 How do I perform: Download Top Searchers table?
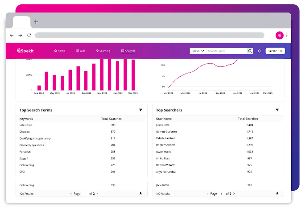277,193
